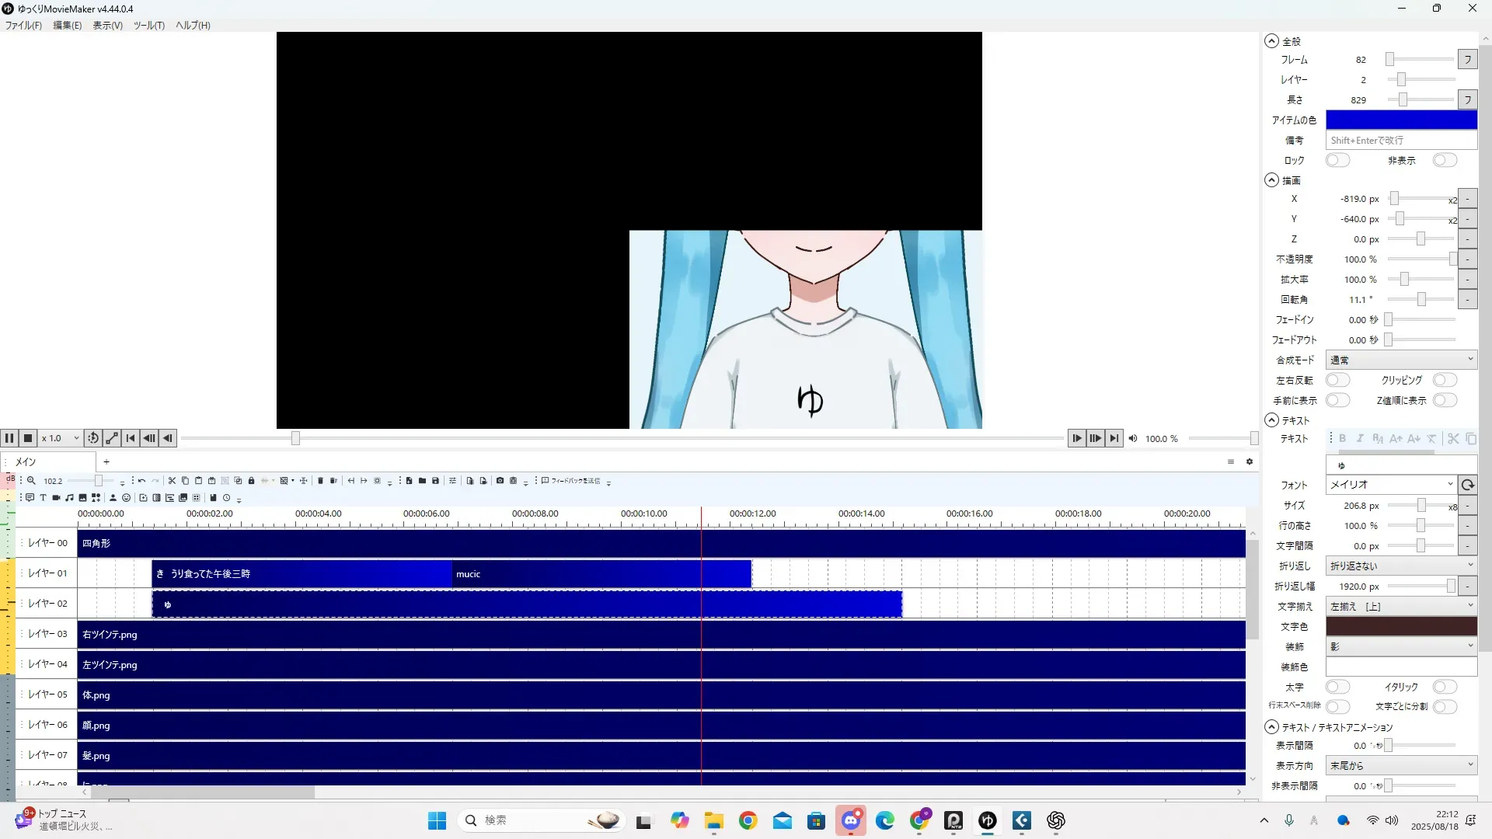Click the stop playback button

click(x=28, y=438)
